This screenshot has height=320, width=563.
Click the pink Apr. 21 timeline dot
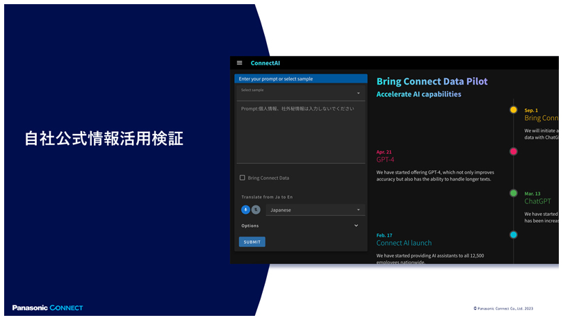pyautogui.click(x=514, y=151)
